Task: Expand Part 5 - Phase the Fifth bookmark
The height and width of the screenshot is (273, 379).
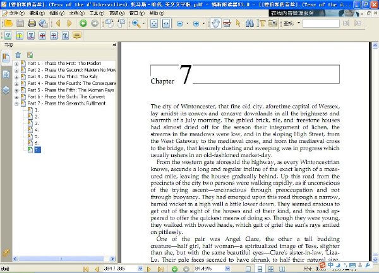Action: point(16,90)
